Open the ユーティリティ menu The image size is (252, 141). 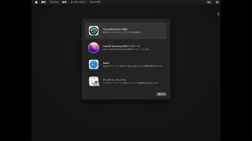[x=78, y=2]
